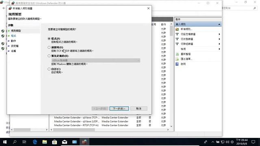Screen dimensions: 260x146
Task: Click the funnel icon beside 依設定檔篩選
Action: [x=177, y=34]
